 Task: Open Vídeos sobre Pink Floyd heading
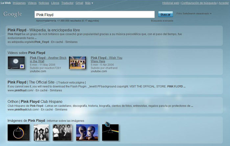tap(26, 53)
